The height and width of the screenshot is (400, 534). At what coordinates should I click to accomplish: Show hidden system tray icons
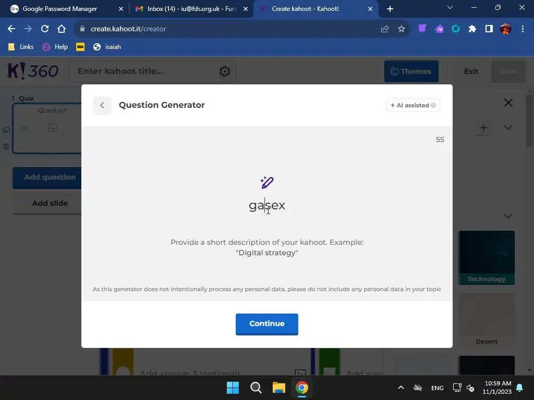click(401, 387)
